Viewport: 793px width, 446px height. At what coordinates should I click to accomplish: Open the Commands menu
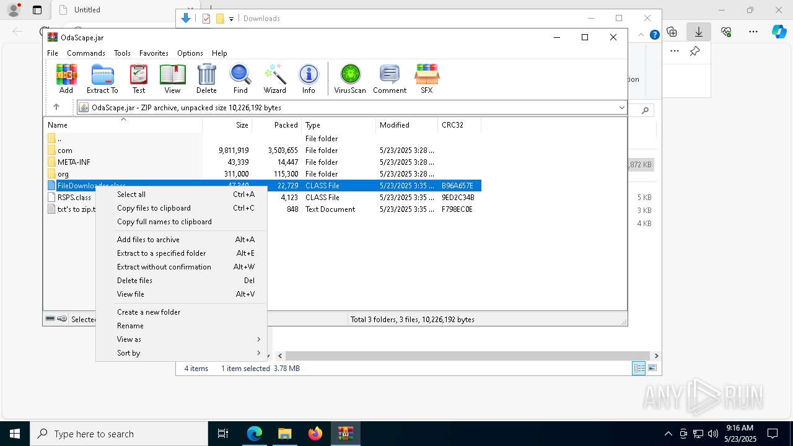(x=86, y=53)
